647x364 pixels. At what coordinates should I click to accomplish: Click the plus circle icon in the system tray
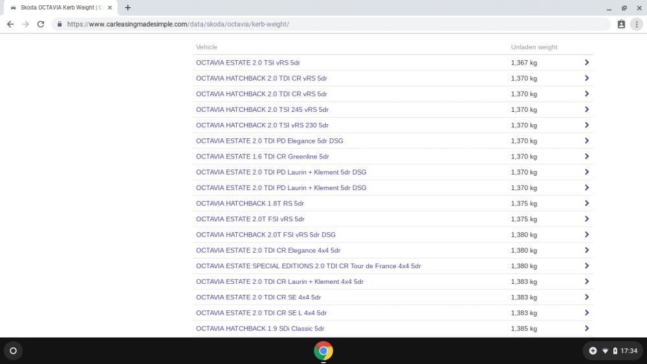pos(593,351)
